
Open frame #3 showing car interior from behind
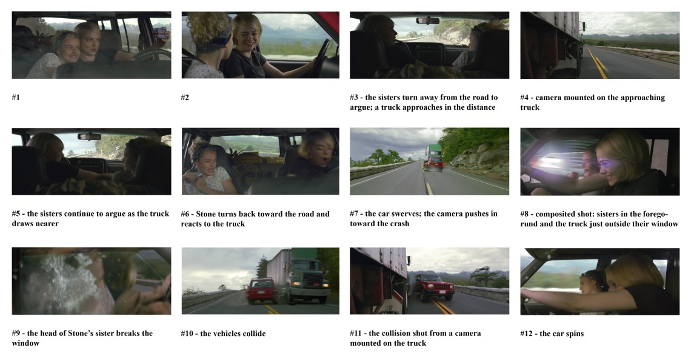coord(429,45)
